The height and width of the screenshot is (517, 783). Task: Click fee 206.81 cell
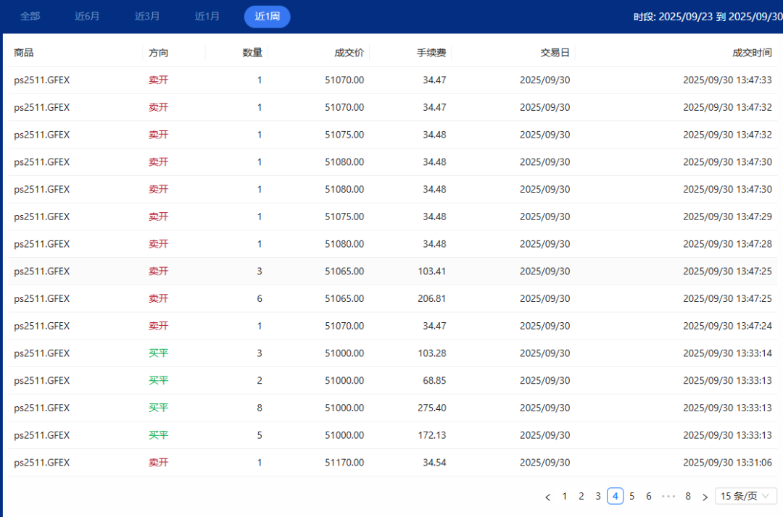tap(432, 298)
